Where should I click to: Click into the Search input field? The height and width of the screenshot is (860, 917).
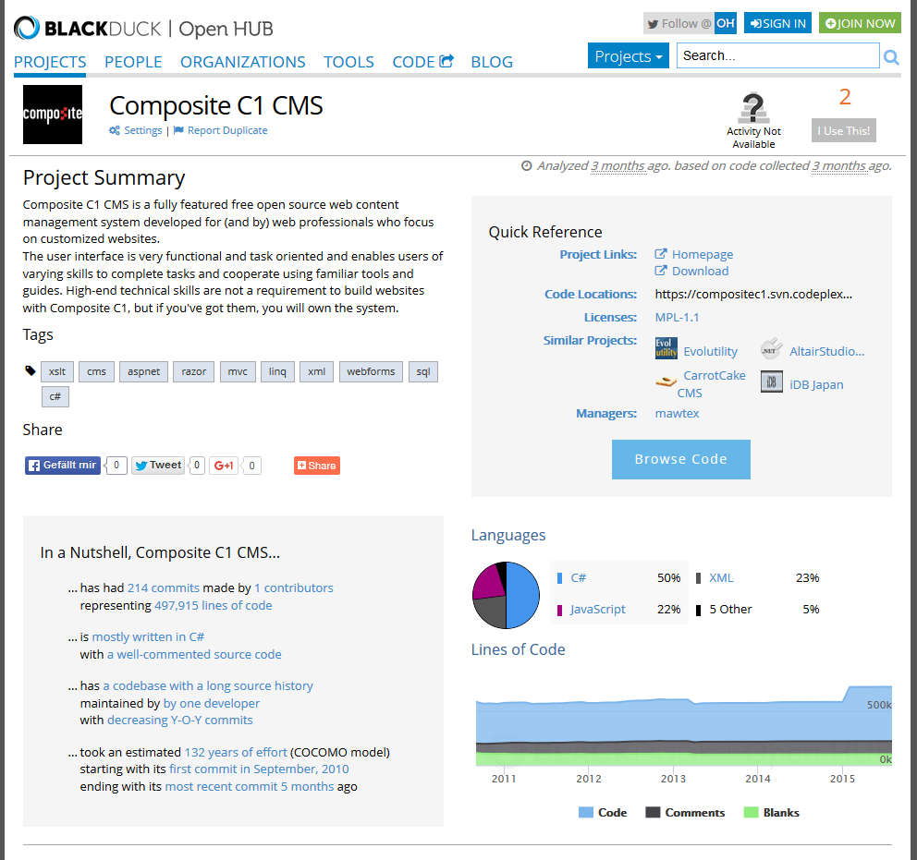coord(777,56)
